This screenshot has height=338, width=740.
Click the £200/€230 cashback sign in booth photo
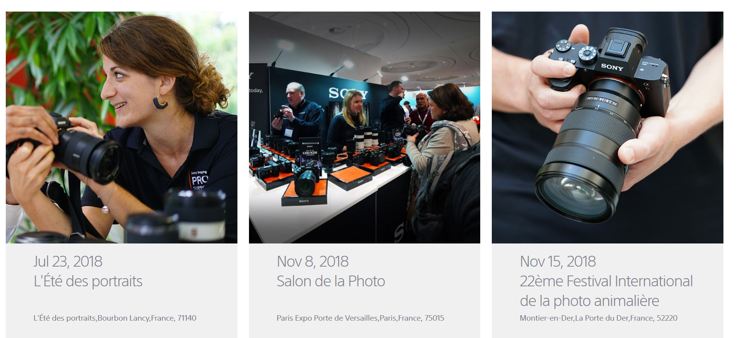(310, 152)
